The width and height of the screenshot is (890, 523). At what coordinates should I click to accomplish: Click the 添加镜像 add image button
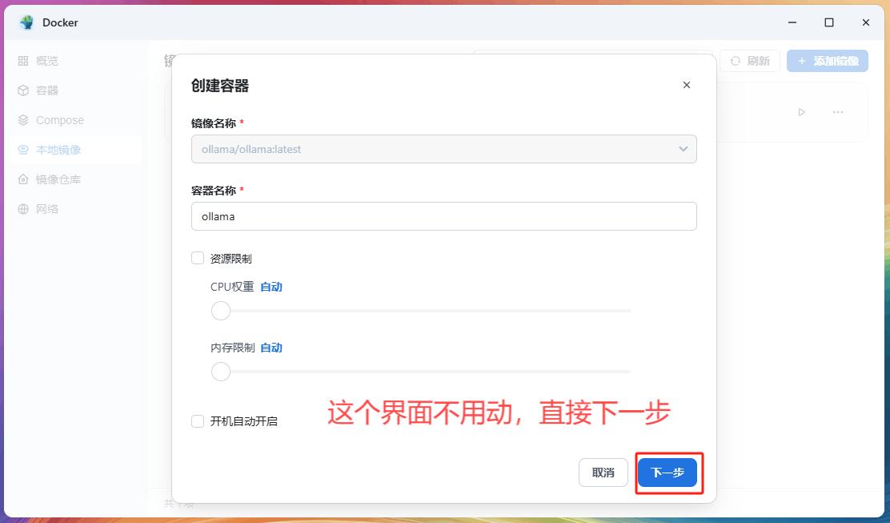827,61
